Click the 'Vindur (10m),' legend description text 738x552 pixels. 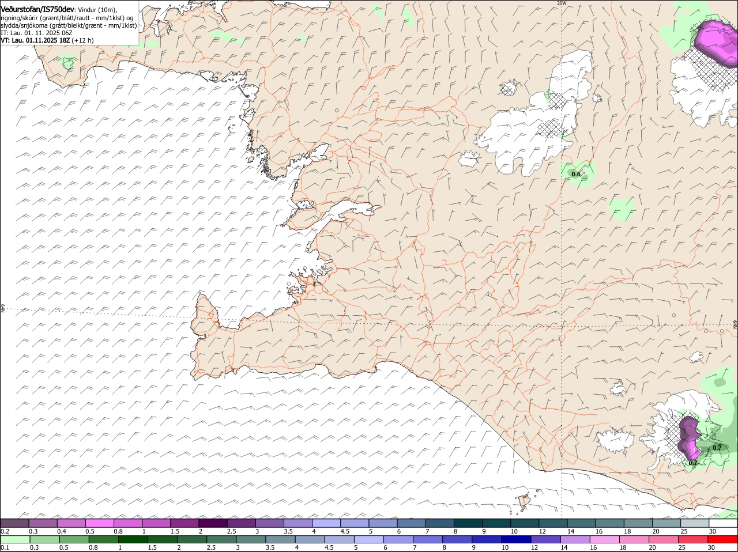(96, 10)
